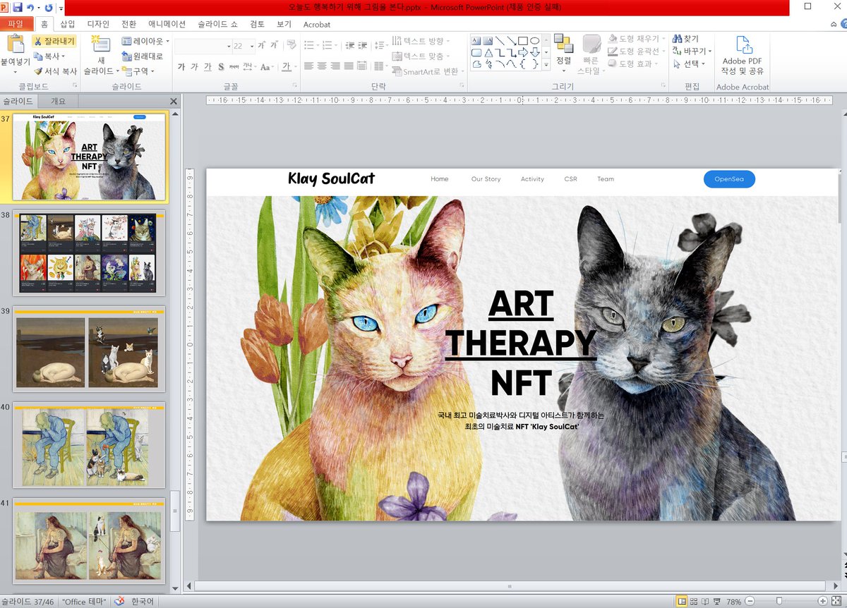
Task: Click Reset (원래대로) slide button
Action: point(143,56)
